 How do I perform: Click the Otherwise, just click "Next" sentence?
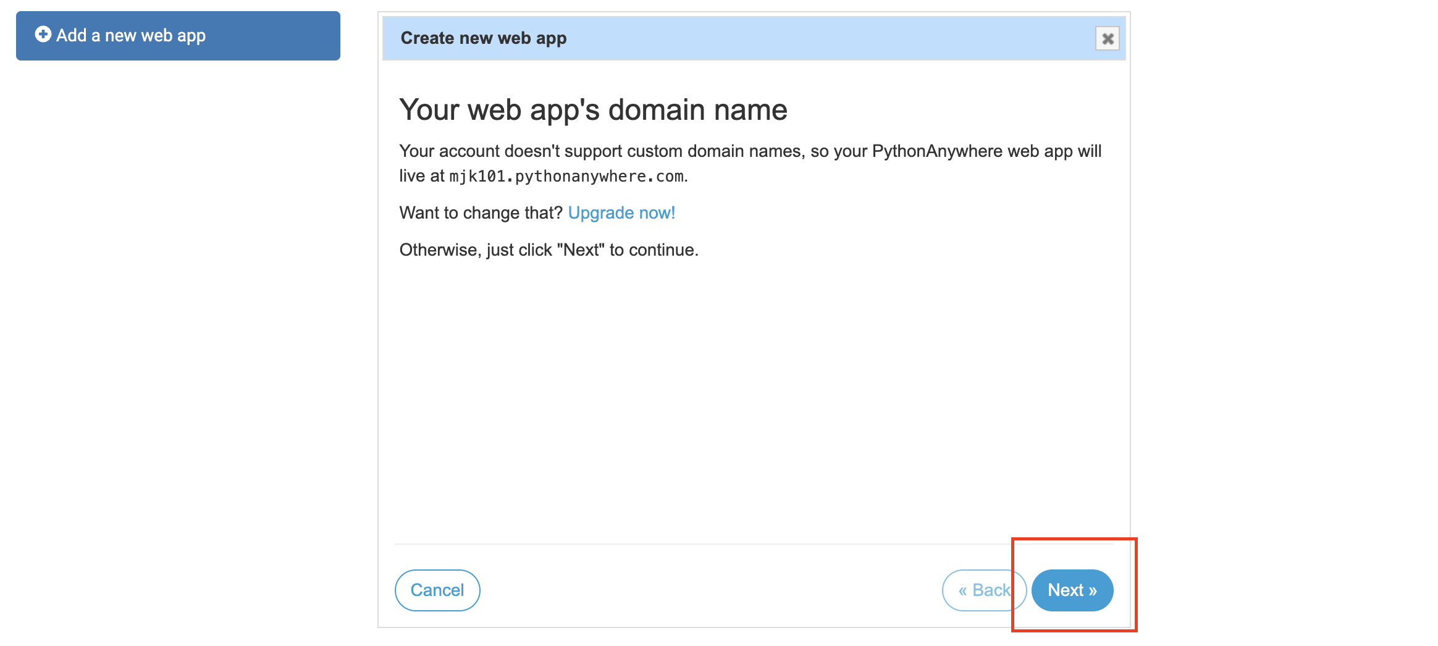549,250
